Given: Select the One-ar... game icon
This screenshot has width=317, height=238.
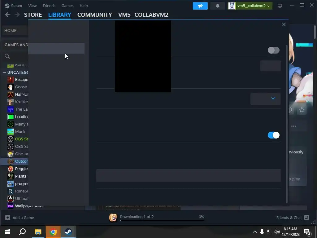Looking at the screenshot, I should (11, 154).
